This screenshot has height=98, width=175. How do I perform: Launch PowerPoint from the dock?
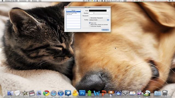point(104,93)
